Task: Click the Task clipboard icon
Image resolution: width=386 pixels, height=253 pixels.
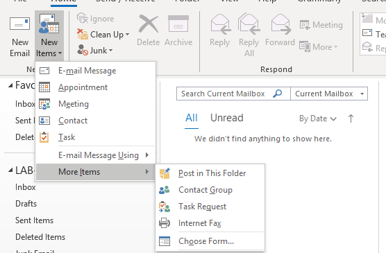Action: 44,137
